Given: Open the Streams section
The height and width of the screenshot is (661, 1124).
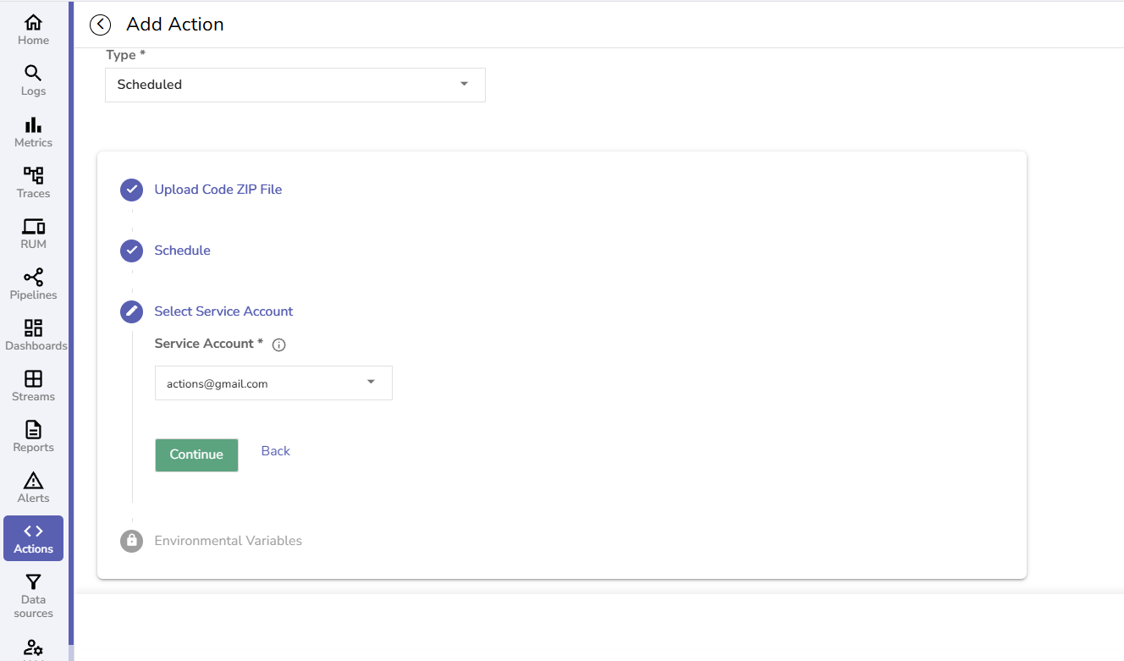Looking at the screenshot, I should (33, 386).
